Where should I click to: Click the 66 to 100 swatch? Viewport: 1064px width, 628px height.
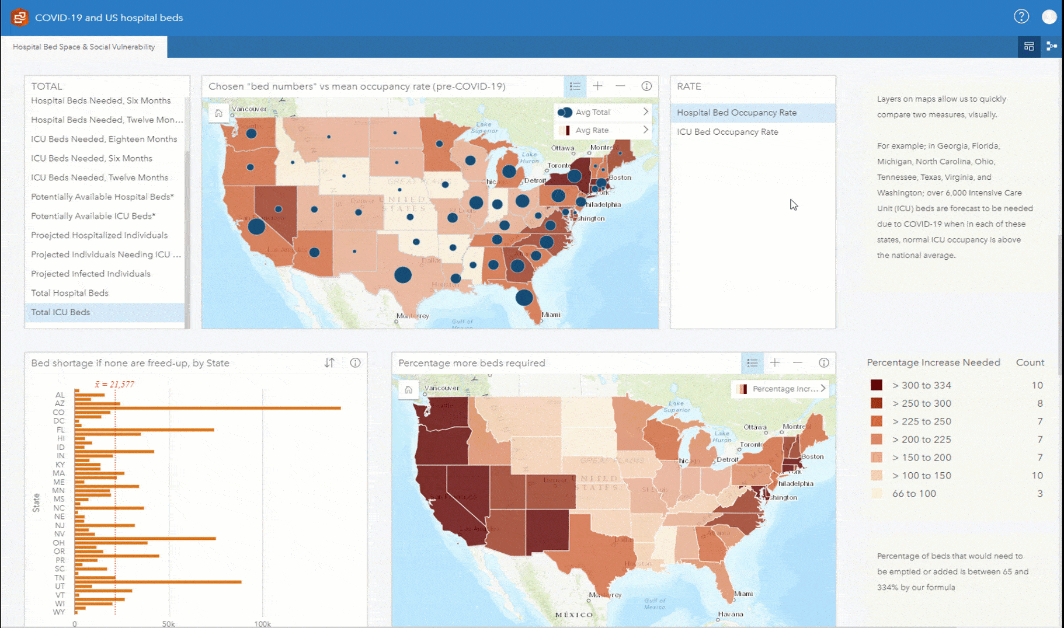(876, 494)
